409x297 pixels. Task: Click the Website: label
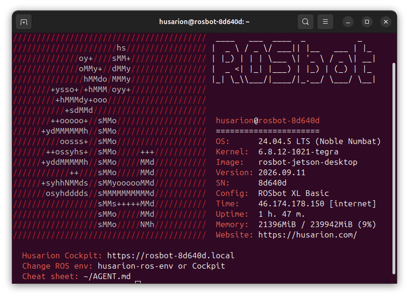click(x=235, y=235)
